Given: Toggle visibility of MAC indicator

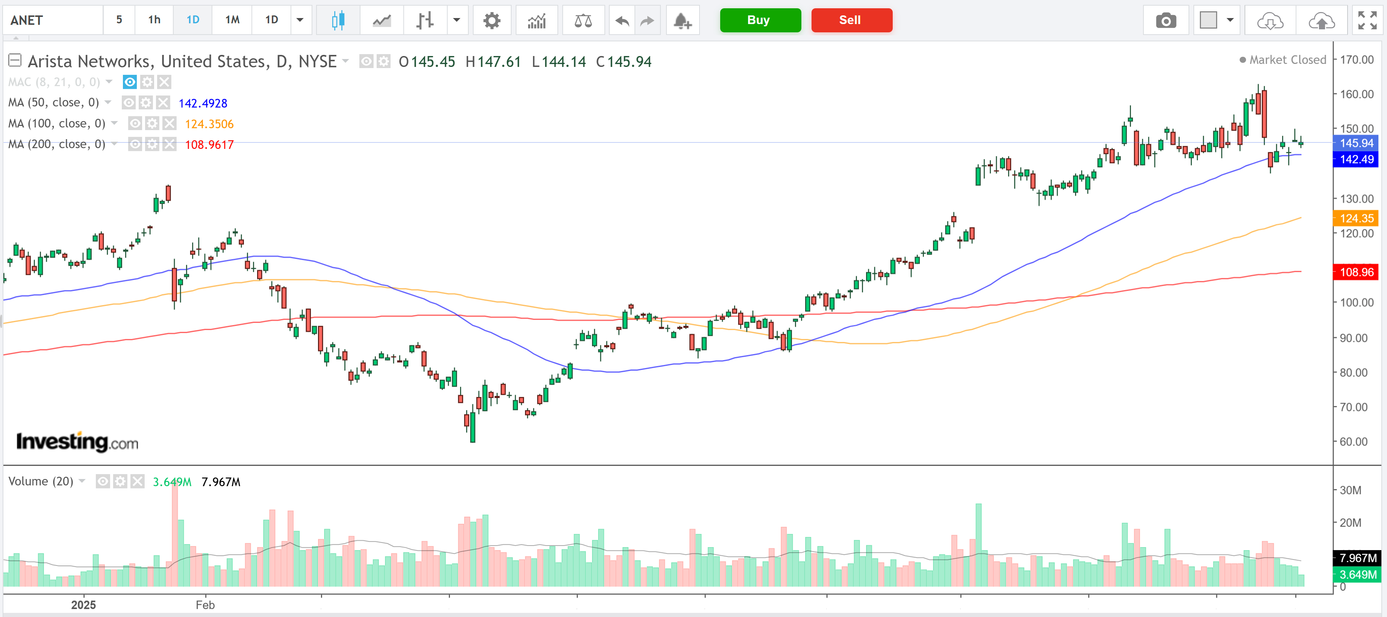Looking at the screenshot, I should [x=130, y=82].
